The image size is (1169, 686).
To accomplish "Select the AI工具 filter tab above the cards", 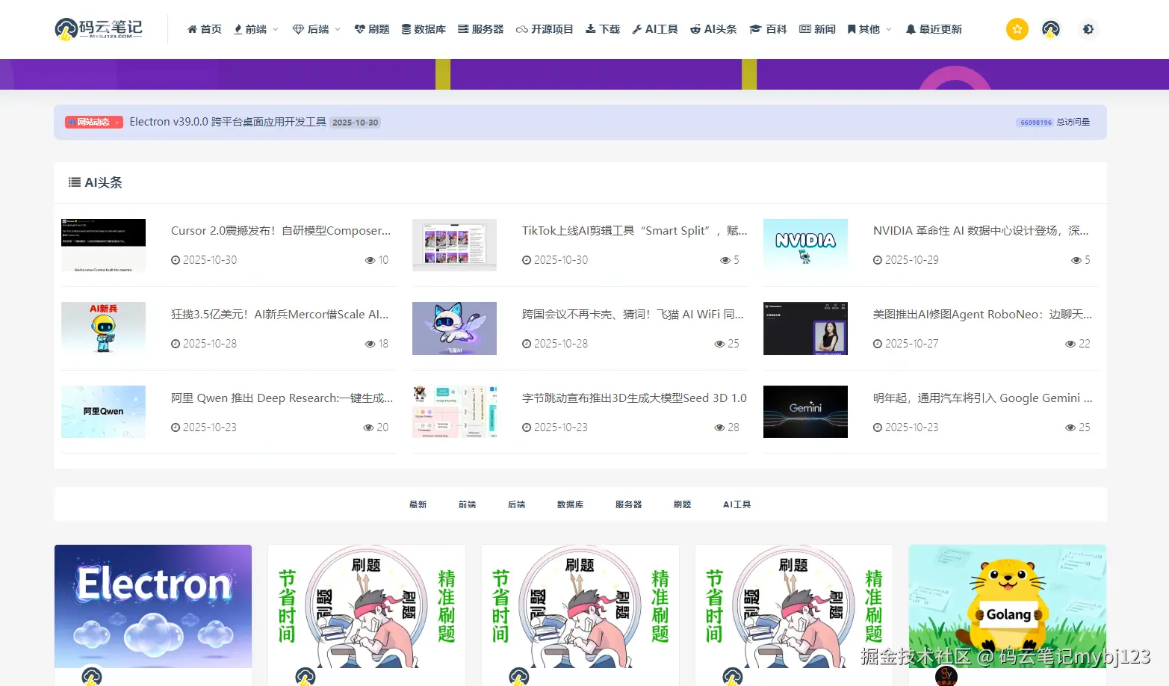I will point(737,504).
